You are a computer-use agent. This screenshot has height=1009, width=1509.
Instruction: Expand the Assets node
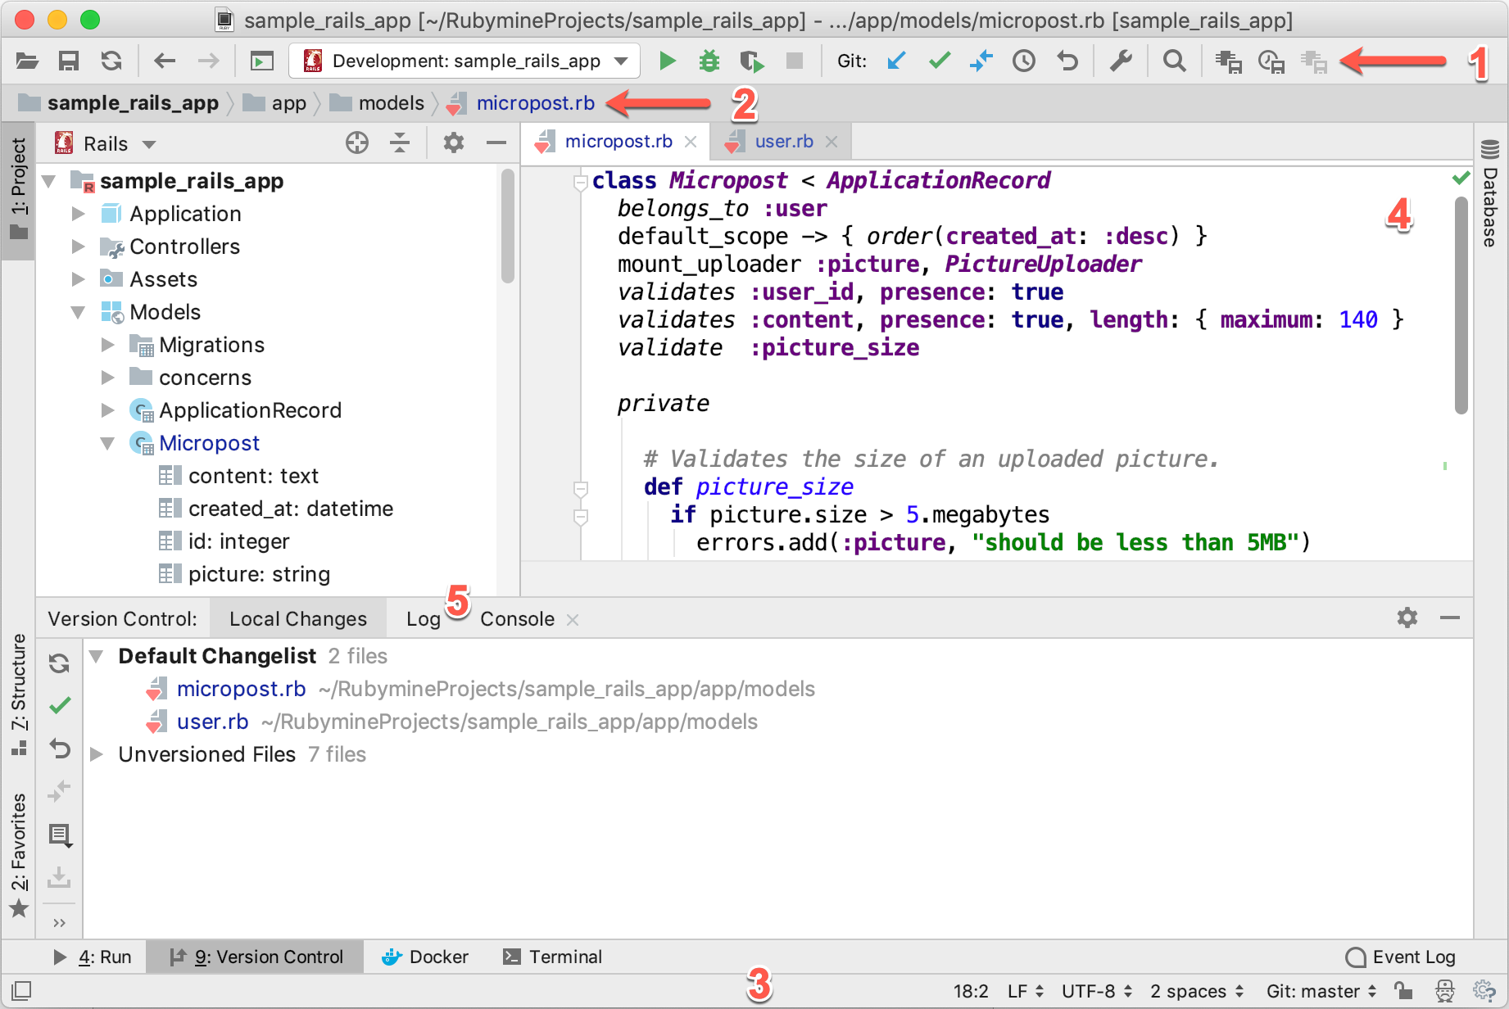(x=79, y=279)
